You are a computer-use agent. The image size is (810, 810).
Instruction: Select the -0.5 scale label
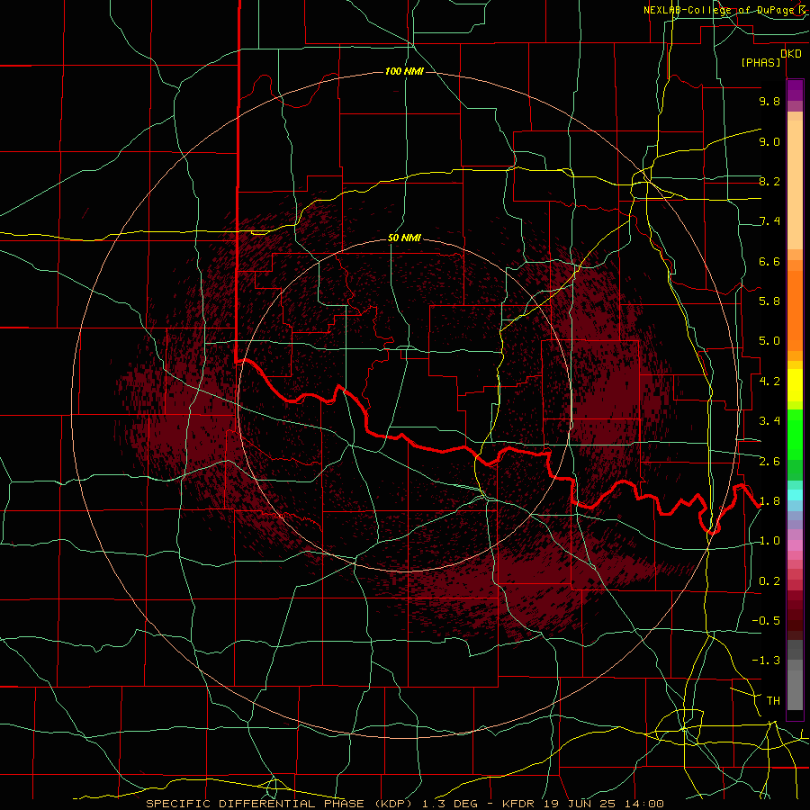[766, 621]
